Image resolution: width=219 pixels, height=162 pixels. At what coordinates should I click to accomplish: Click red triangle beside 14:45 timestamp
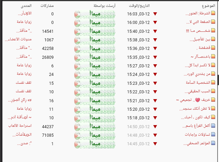pyautogui.click(x=155, y=144)
